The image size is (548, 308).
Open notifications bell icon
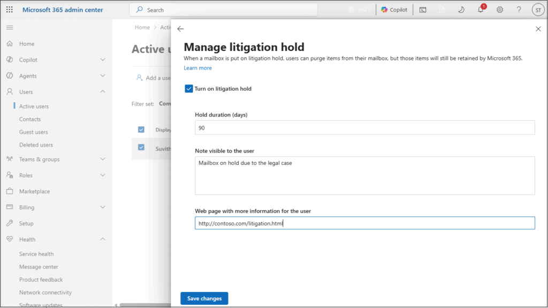[481, 10]
